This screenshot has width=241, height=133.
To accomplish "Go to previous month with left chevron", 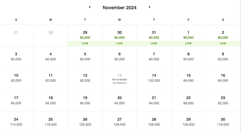I will [x=90, y=7].
